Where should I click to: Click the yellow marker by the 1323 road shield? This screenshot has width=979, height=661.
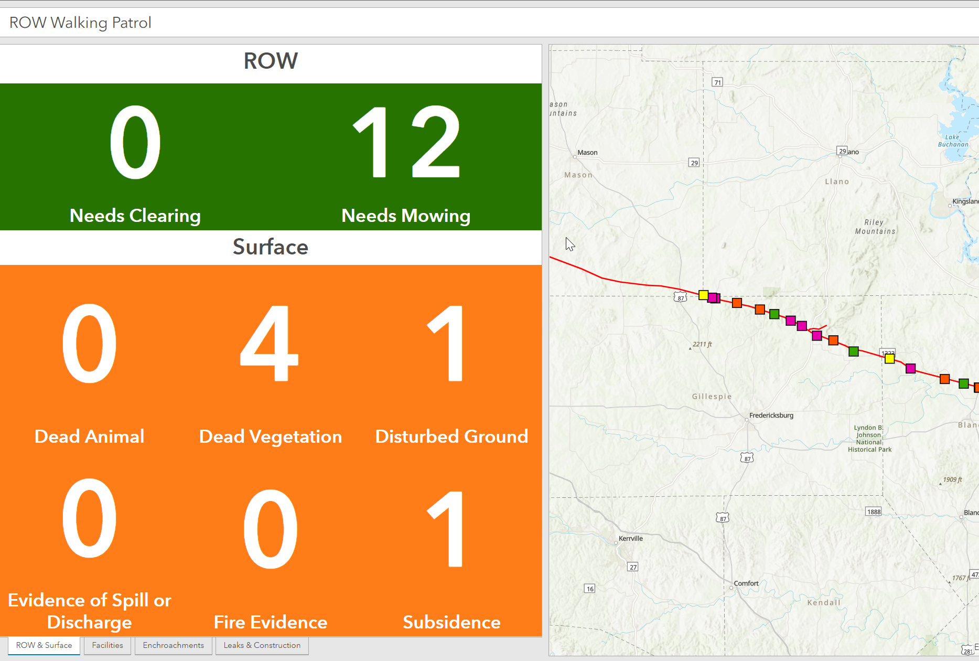(x=889, y=359)
